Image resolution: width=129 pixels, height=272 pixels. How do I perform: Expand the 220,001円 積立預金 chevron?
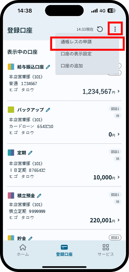click(119, 220)
